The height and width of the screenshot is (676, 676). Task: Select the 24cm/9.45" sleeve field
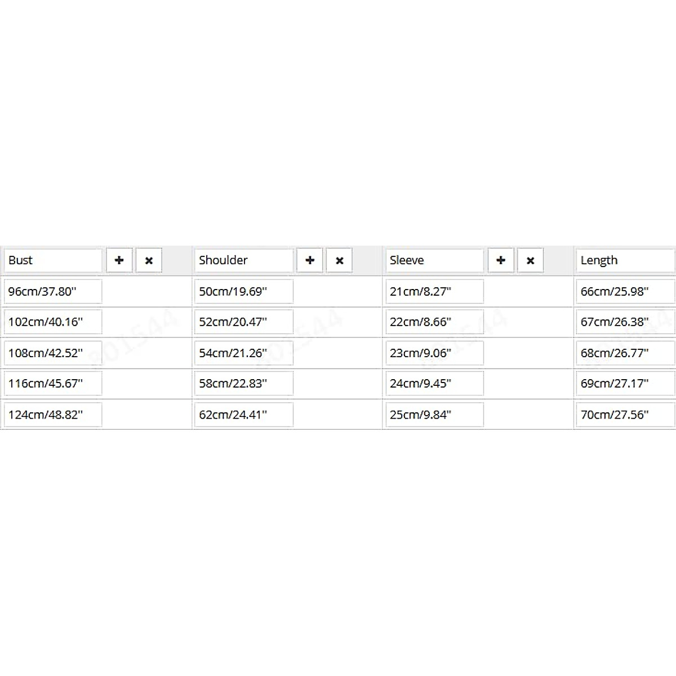pyautogui.click(x=434, y=383)
